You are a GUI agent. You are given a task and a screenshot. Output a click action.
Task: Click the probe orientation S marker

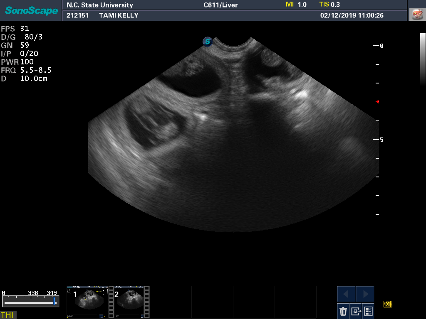click(x=208, y=42)
